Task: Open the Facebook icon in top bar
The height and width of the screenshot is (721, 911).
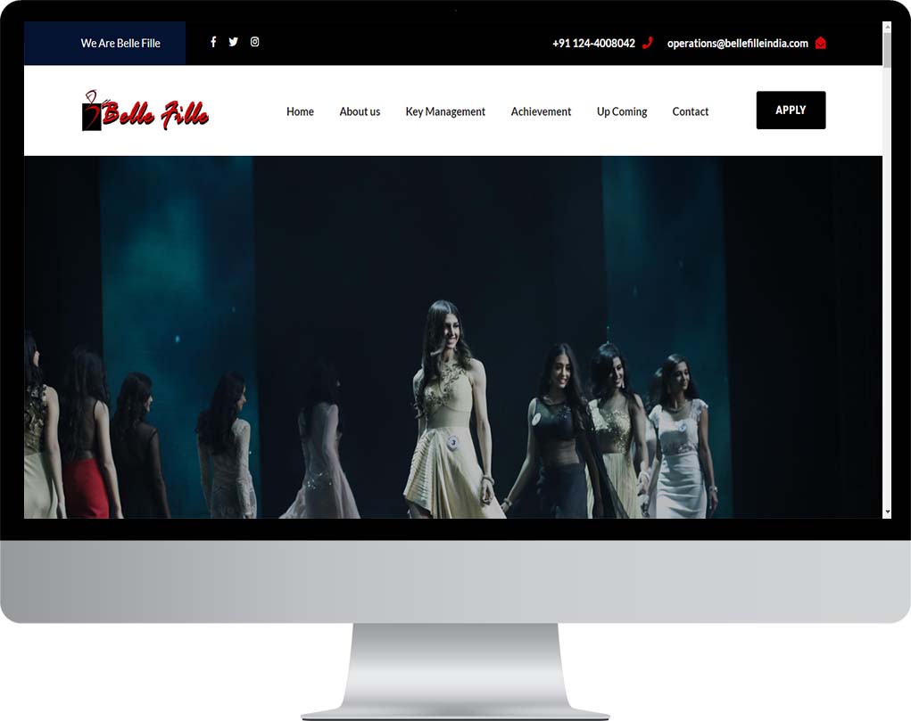Action: 213,42
